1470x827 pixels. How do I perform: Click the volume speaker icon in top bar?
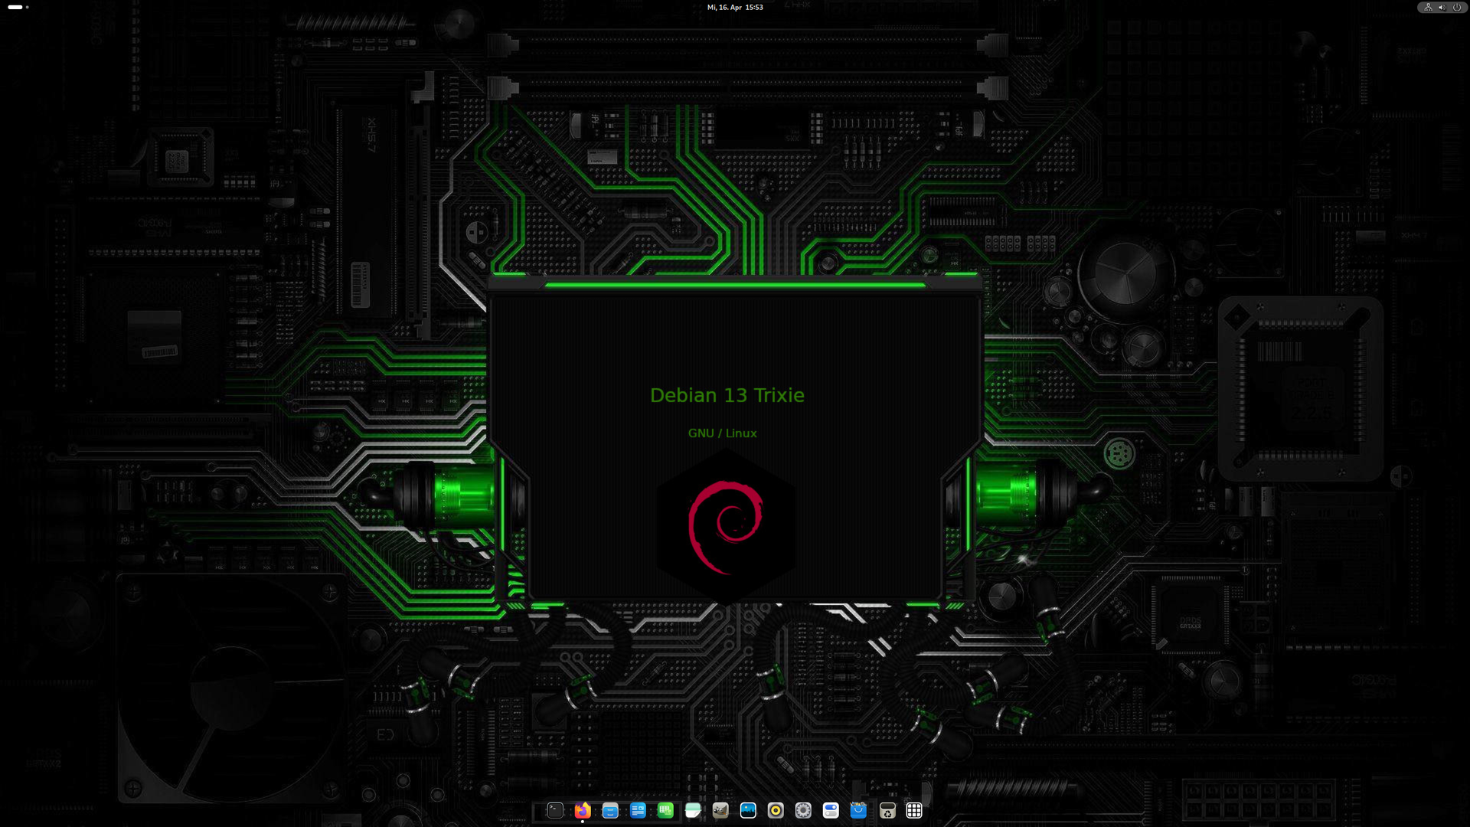click(x=1442, y=7)
